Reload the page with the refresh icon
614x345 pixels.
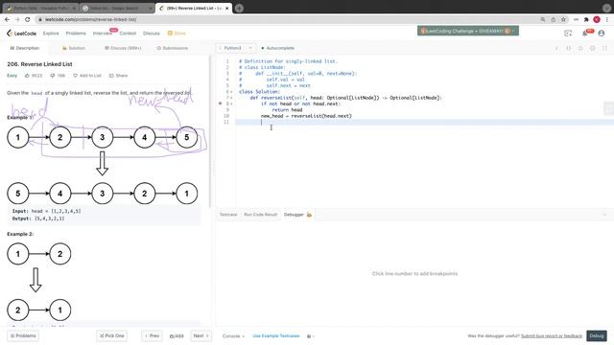[28, 19]
